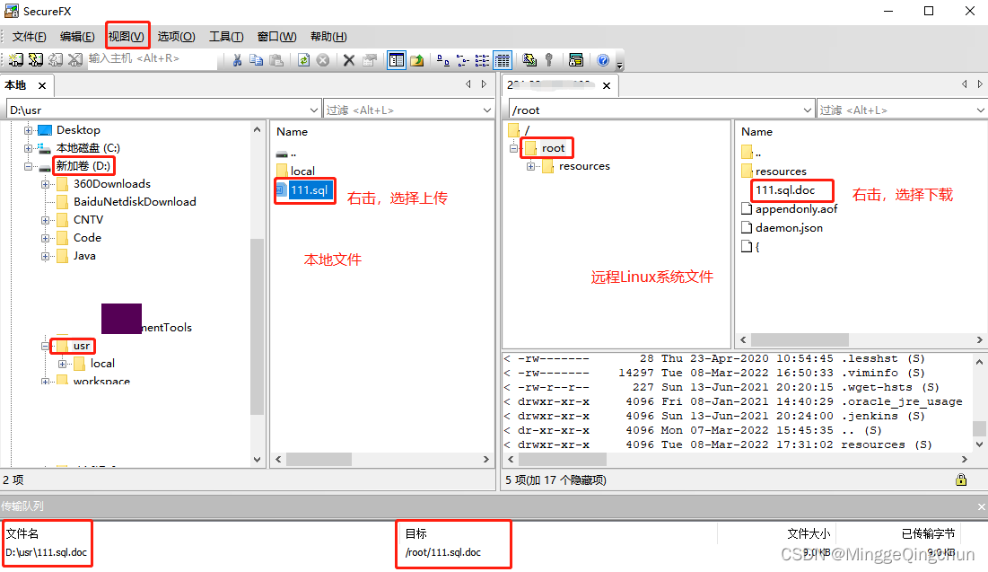Open the local filter dropdown
Image resolution: width=988 pixels, height=572 pixels.
487,110
